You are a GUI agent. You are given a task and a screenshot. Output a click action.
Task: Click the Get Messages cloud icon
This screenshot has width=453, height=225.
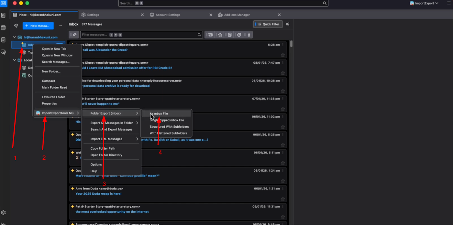coord(16,26)
